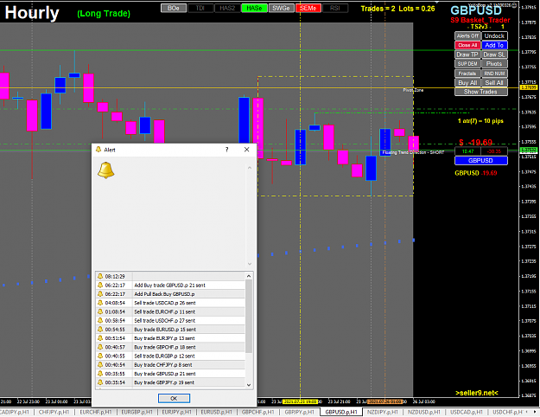Close the Alert dialog with the X

click(x=246, y=150)
